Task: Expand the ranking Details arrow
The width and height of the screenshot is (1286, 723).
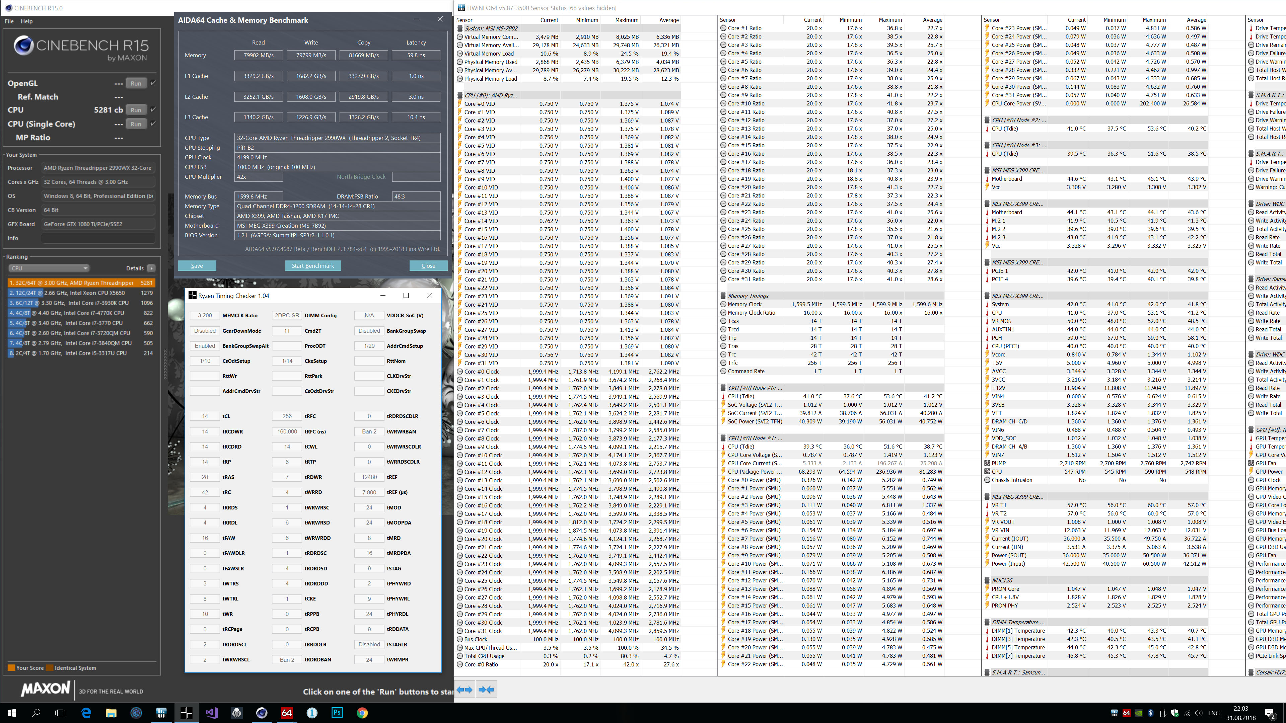Action: click(x=151, y=268)
